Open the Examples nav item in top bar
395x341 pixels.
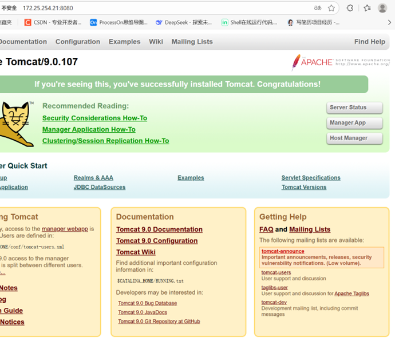124,42
